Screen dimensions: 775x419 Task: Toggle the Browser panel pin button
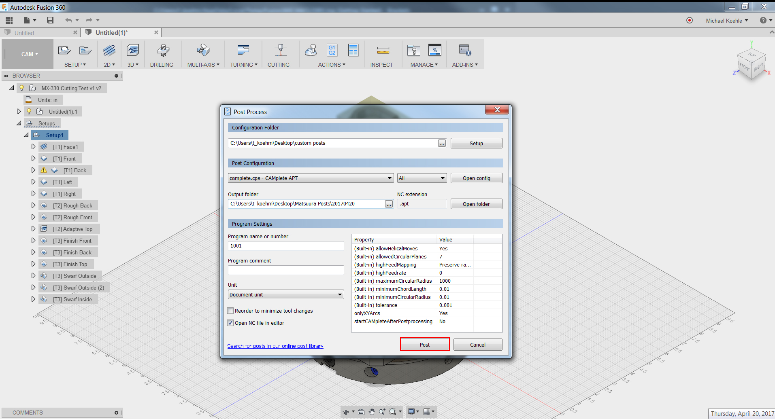(116, 76)
